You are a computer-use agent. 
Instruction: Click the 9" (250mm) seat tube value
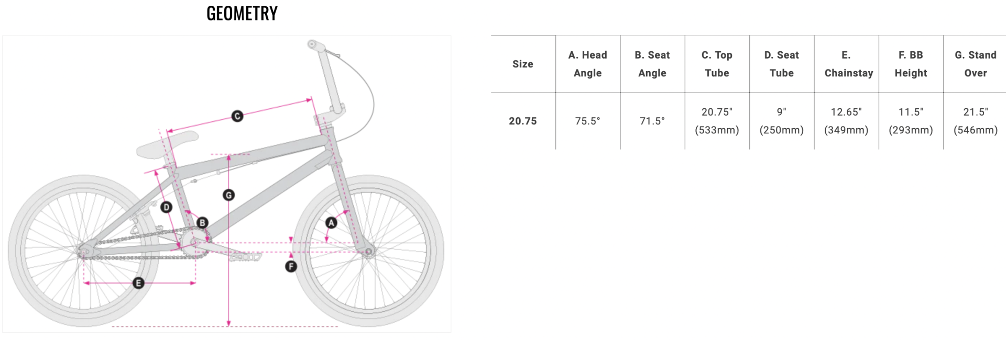click(x=781, y=121)
